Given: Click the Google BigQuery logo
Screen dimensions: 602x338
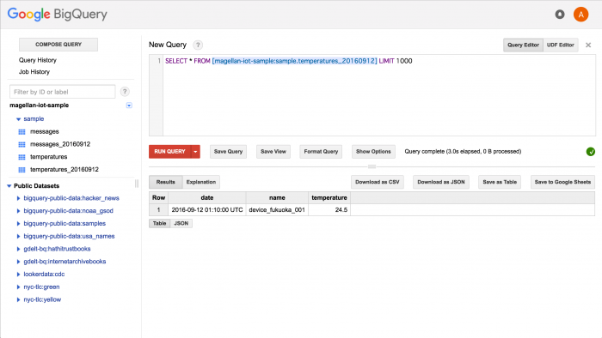Looking at the screenshot, I should (x=58, y=15).
